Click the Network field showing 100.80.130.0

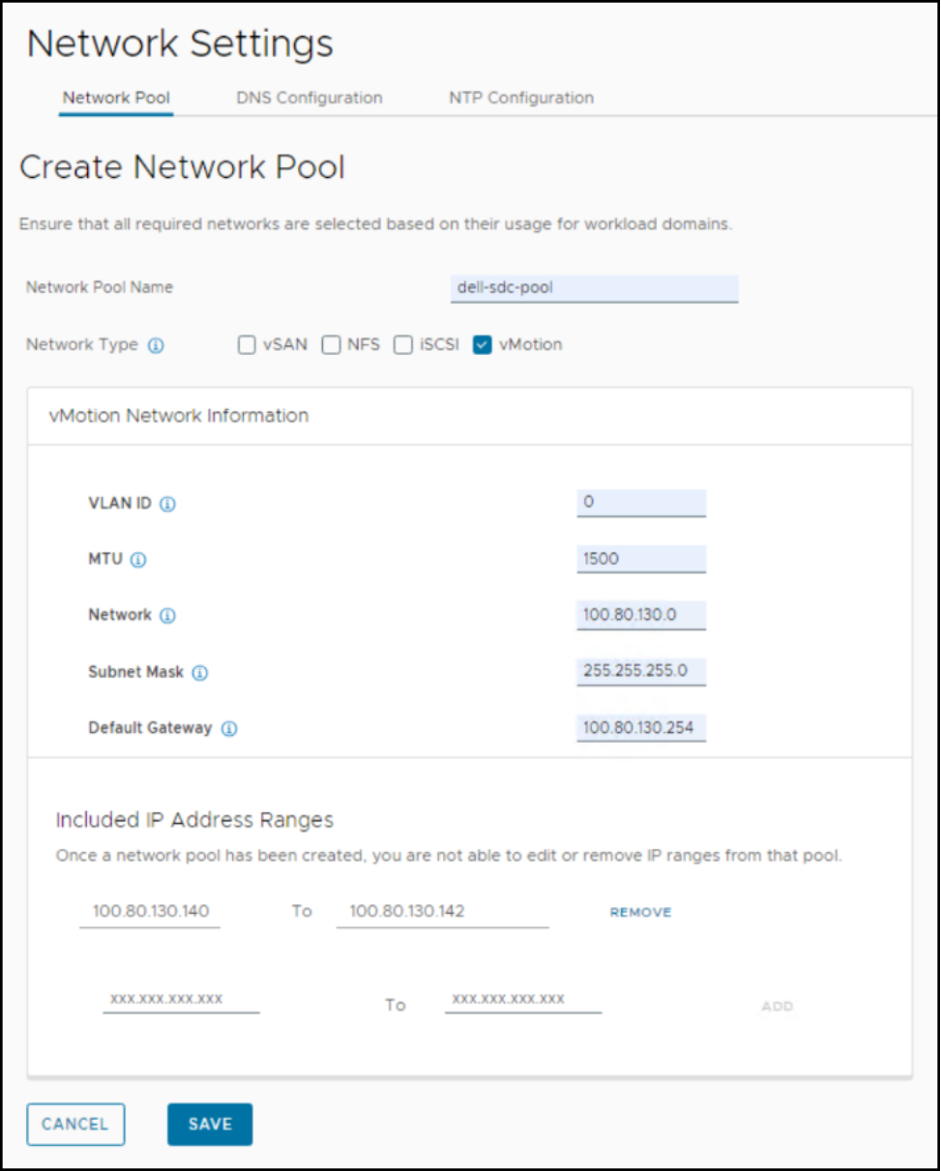[641, 615]
